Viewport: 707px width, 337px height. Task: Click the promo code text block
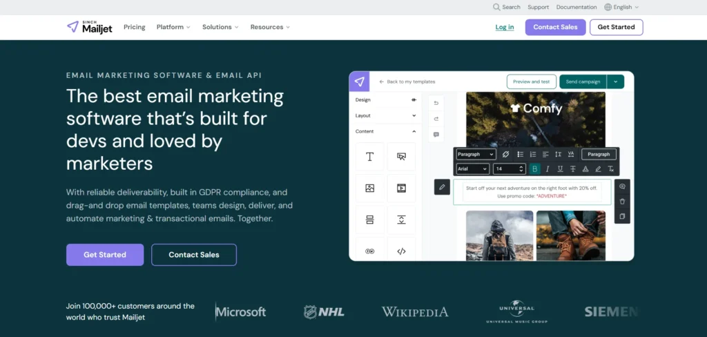[532, 192]
